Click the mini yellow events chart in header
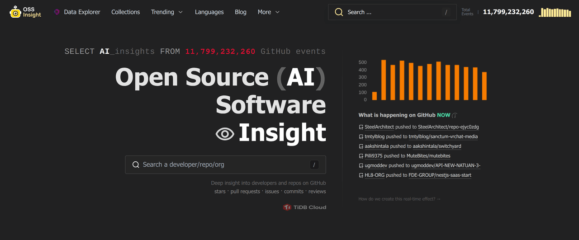The width and height of the screenshot is (579, 240). click(555, 12)
